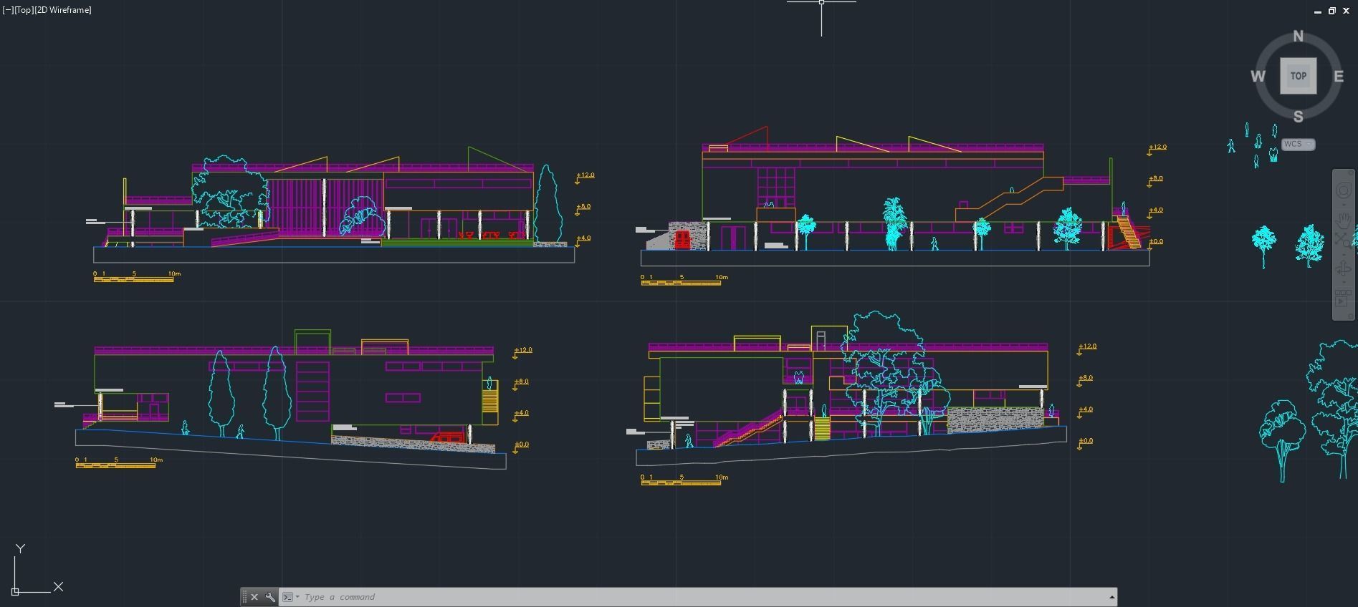Screen dimensions: 1358x607
Task: Activate the Orbit navigation tool
Action: pos(1343,268)
